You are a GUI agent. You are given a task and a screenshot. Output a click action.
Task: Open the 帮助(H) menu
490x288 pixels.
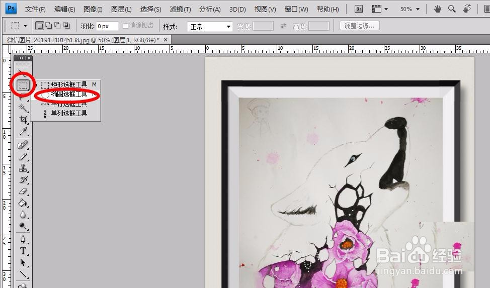(328, 10)
